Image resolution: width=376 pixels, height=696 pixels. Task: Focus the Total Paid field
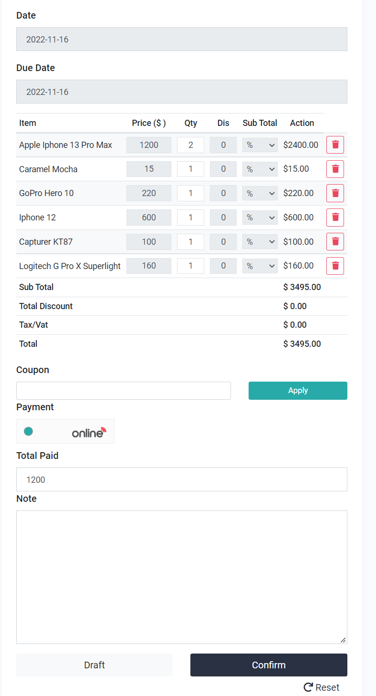pos(181,479)
